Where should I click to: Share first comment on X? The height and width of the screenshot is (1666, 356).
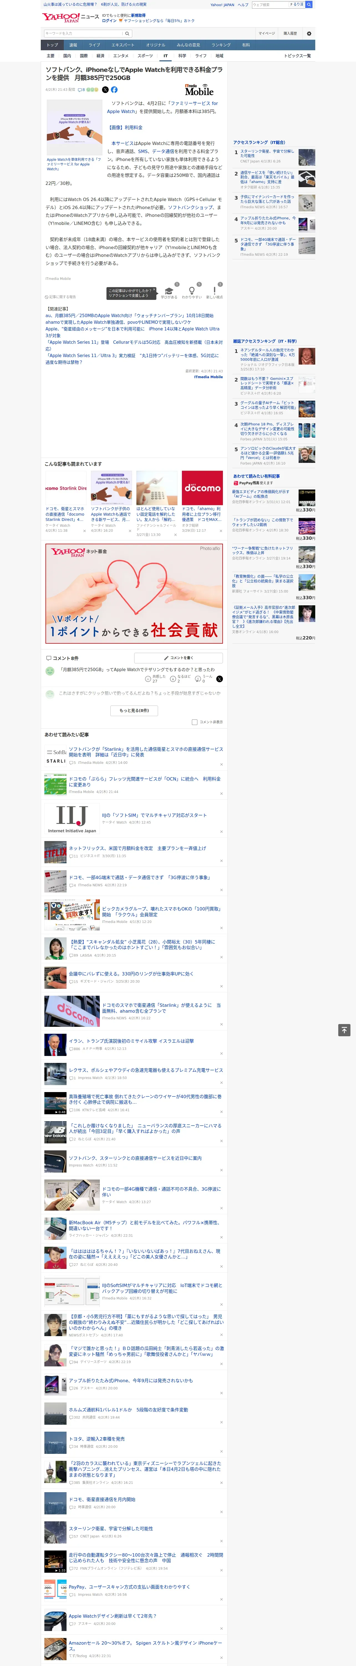220,679
